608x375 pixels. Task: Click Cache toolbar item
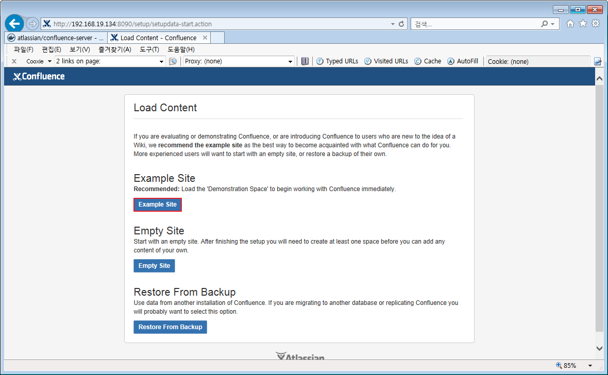tap(428, 61)
